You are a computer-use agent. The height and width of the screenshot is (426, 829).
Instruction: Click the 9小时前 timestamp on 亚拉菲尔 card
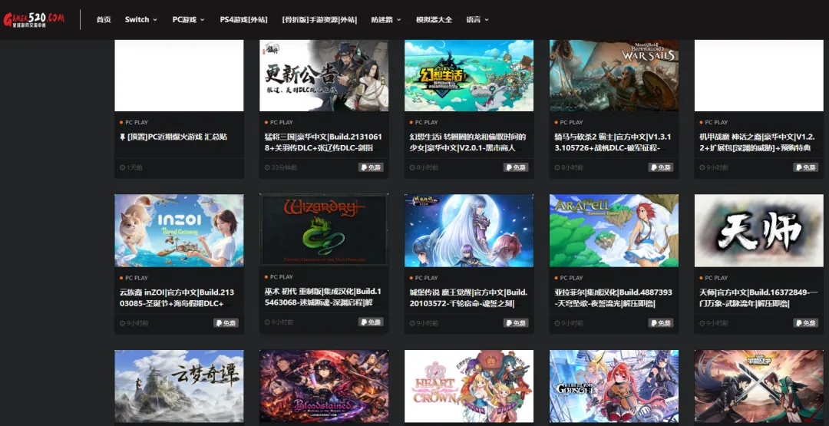[569, 323]
